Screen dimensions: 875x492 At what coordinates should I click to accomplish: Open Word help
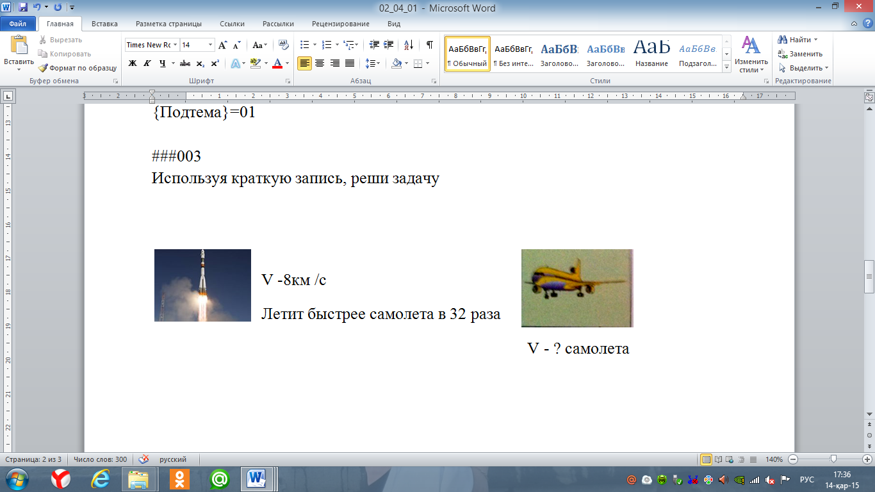(x=867, y=24)
